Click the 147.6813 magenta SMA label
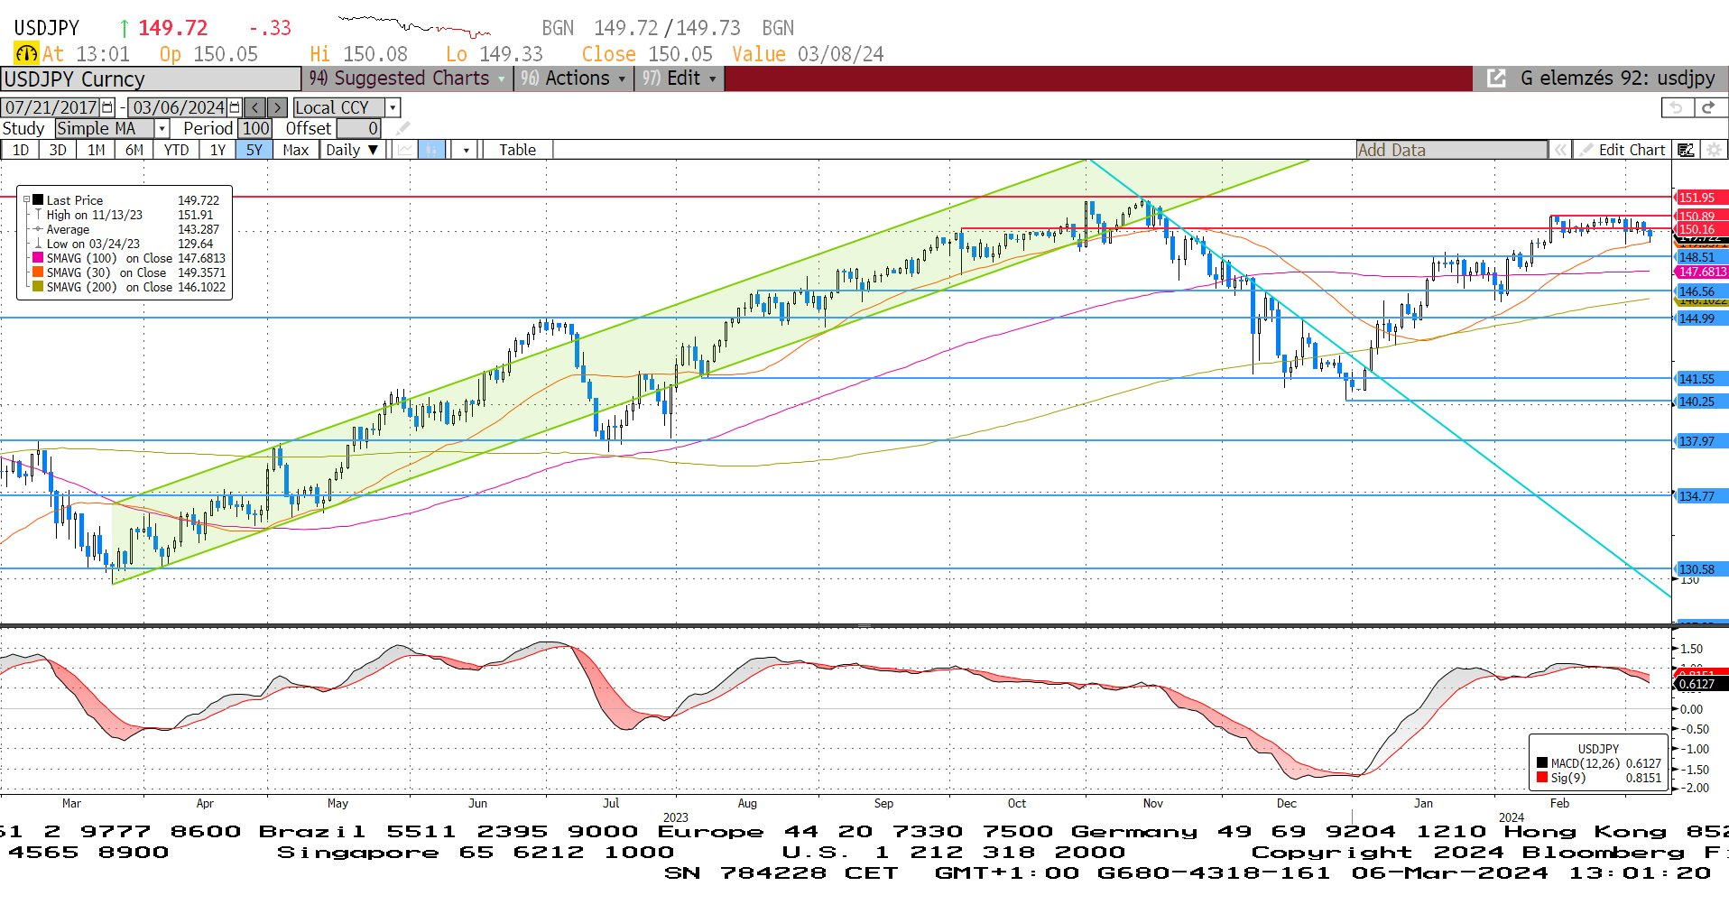Screen dimensions: 1729x923 pyautogui.click(x=1702, y=272)
